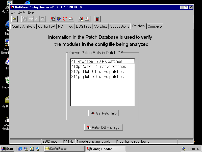Image resolution: width=202 pixels, height=152 pixels.
Task: Open the File menu
Action: (x=13, y=12)
